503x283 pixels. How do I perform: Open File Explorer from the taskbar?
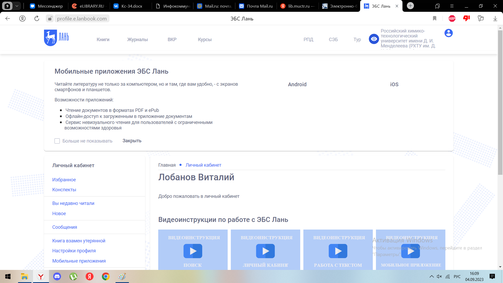[24, 276]
